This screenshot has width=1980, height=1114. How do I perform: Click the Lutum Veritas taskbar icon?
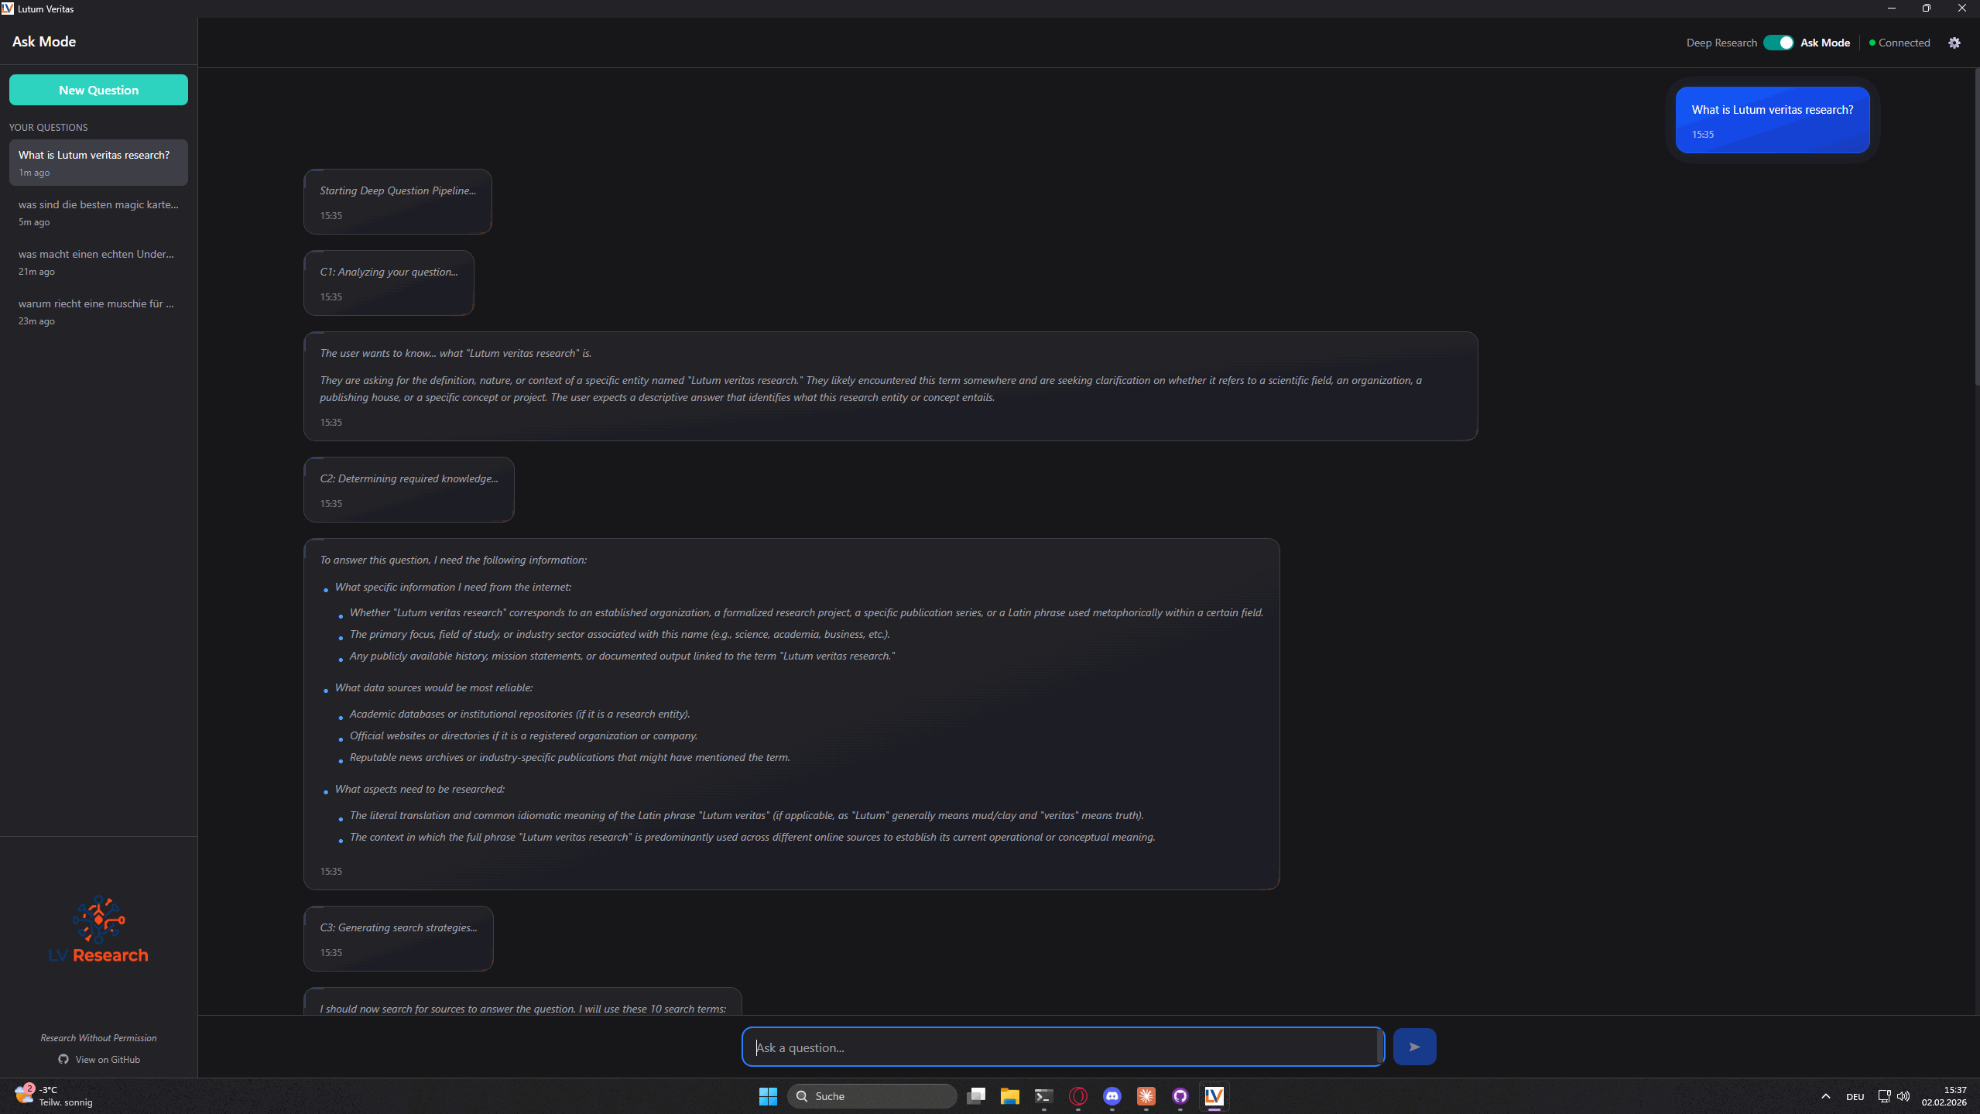1214,1095
